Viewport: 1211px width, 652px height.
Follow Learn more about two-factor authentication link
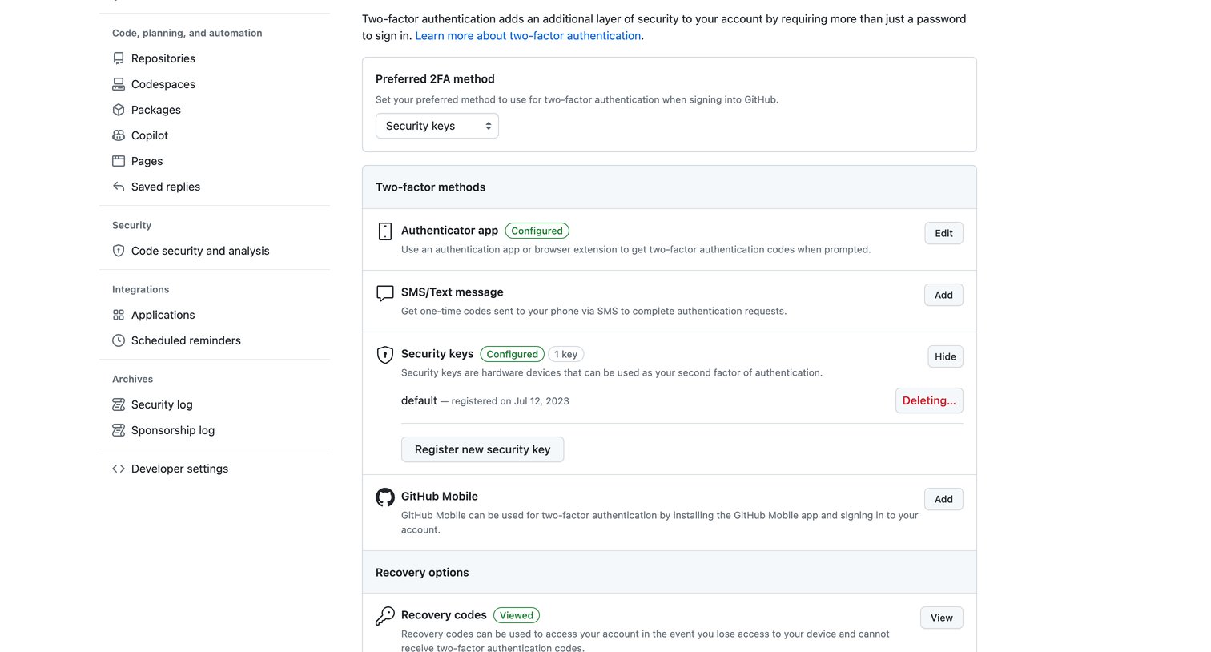[x=528, y=35]
